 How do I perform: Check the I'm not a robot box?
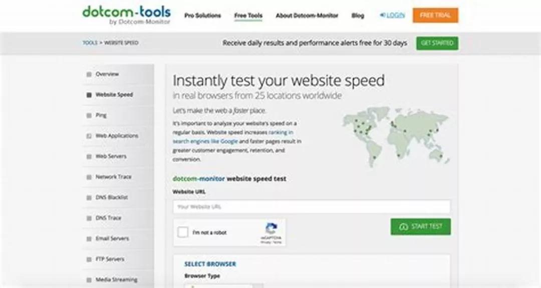[x=183, y=232]
